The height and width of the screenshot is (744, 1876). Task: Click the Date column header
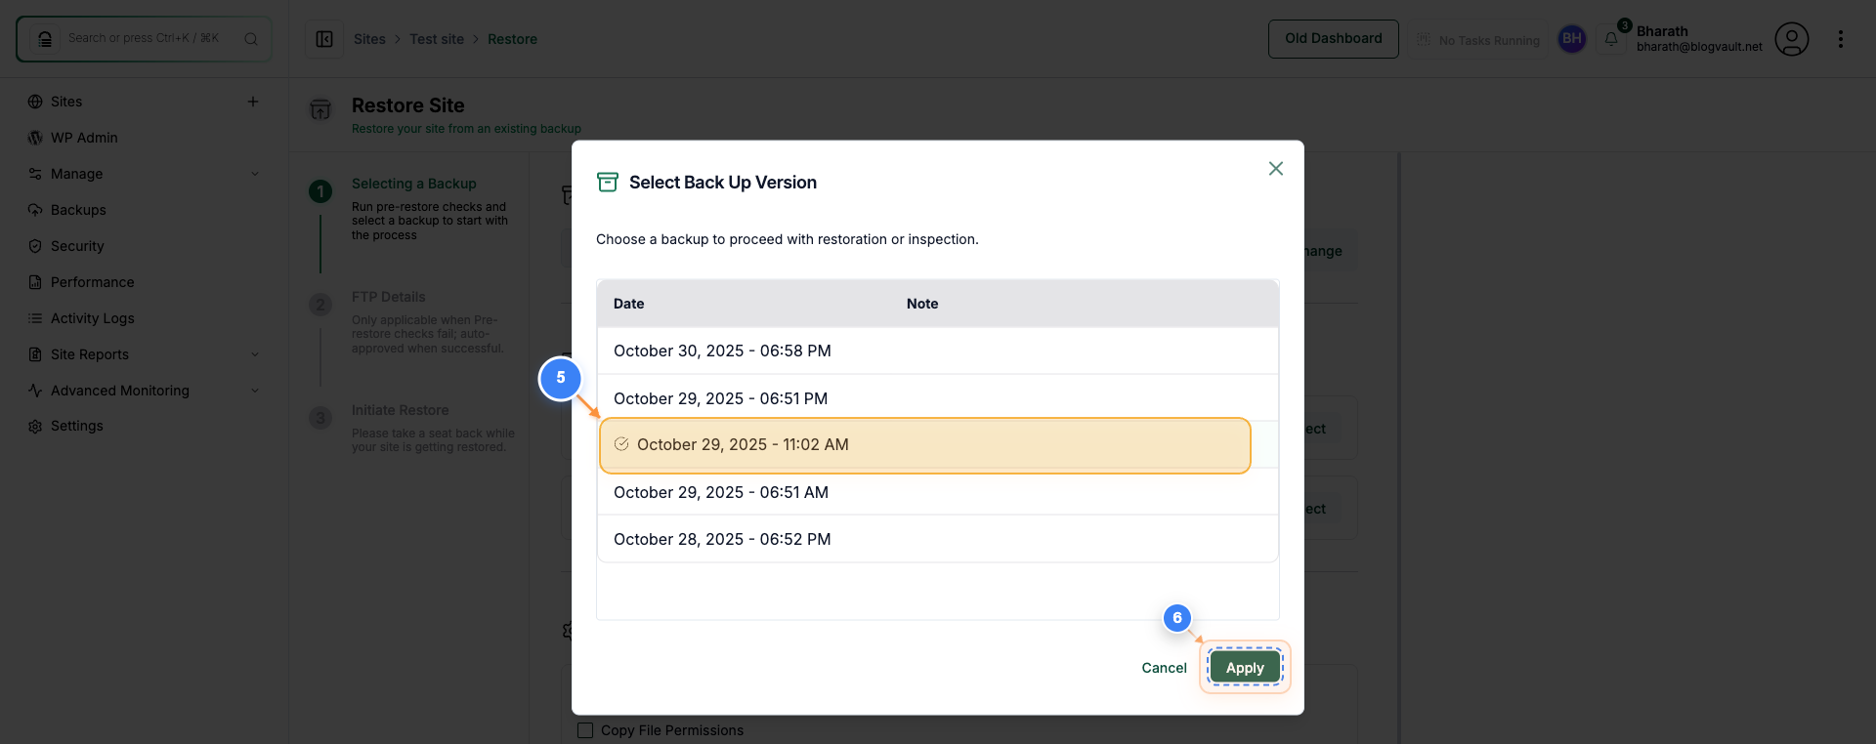(x=629, y=304)
